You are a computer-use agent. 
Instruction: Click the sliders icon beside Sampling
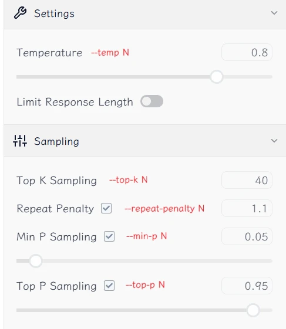tap(20, 141)
